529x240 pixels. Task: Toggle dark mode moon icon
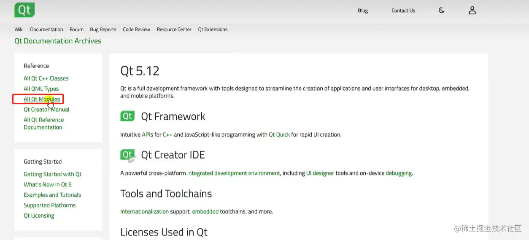click(x=442, y=11)
